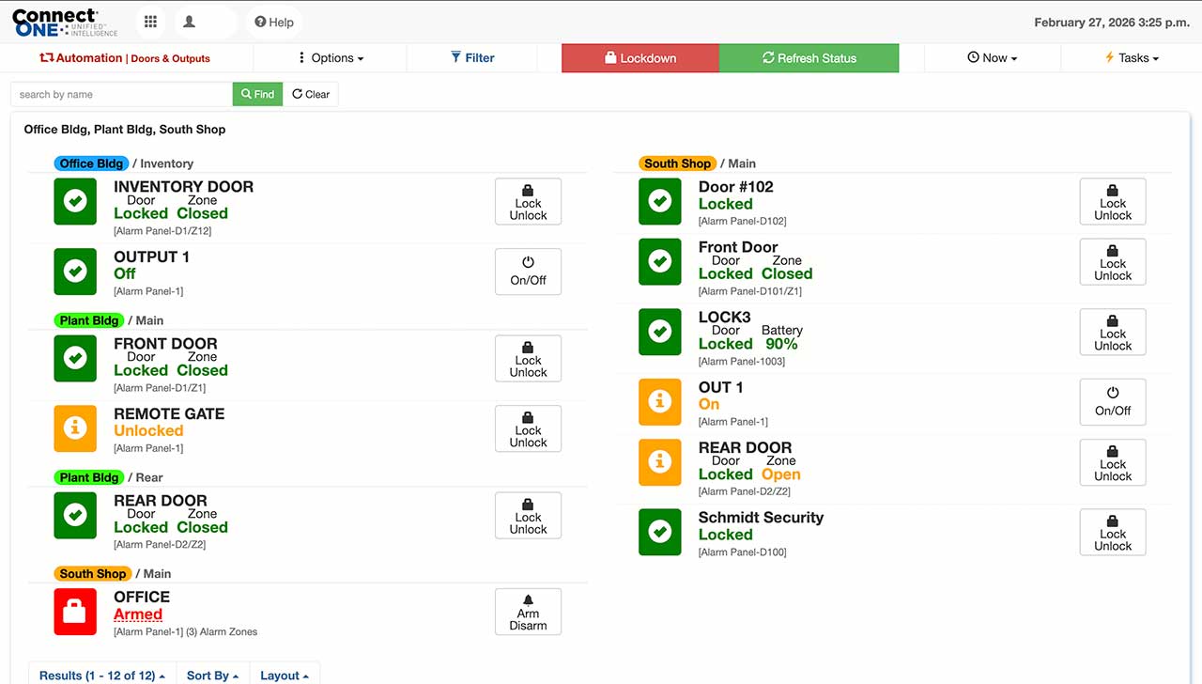Toggle OUTPUT 1 On/Off
Screen dimensions: 1202x684
click(528, 272)
